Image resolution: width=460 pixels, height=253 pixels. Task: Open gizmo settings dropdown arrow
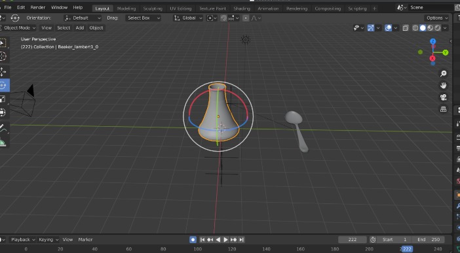tap(378, 28)
